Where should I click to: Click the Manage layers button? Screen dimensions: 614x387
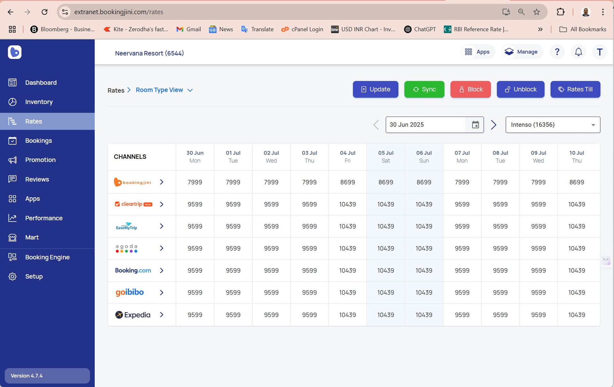[x=521, y=52]
